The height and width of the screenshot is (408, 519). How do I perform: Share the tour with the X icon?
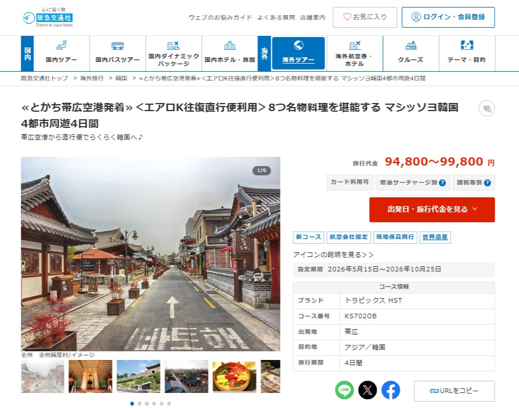point(367,391)
